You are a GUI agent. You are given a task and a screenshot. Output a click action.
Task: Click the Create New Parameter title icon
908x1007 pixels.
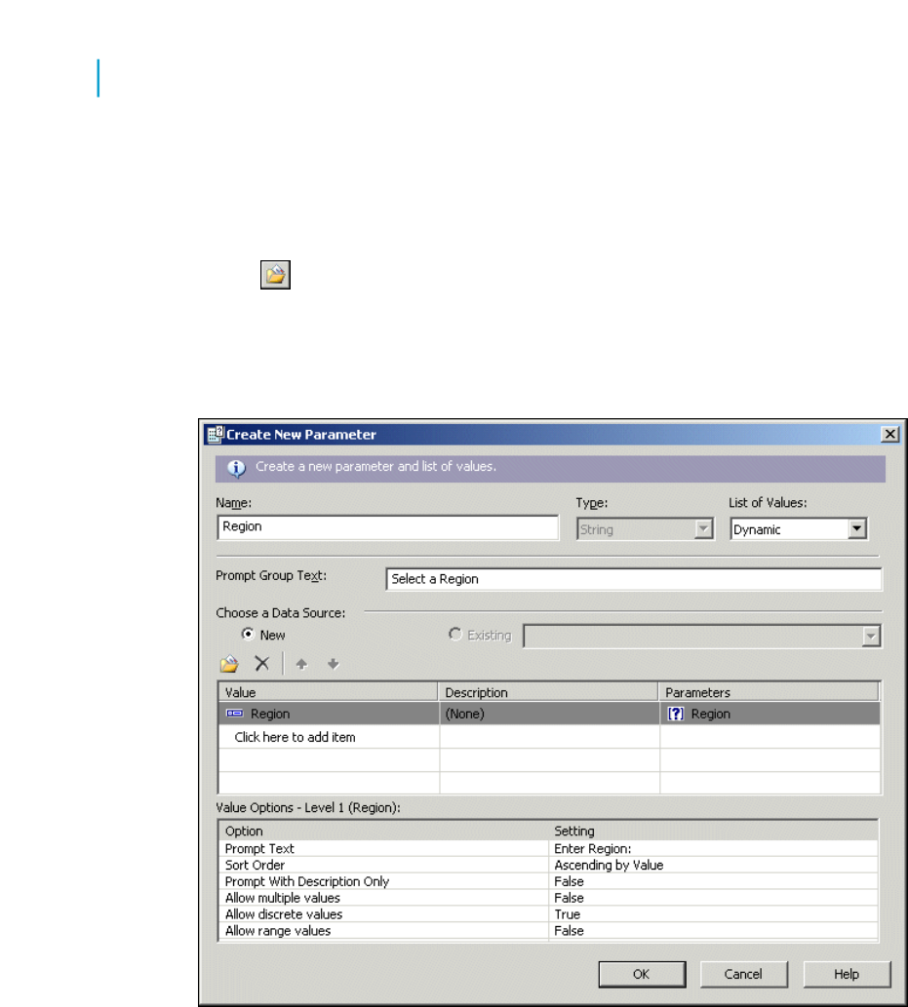click(216, 434)
